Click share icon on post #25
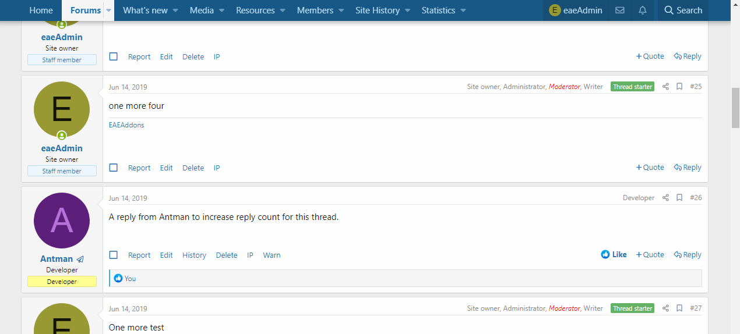This screenshot has width=740, height=334. click(x=665, y=87)
